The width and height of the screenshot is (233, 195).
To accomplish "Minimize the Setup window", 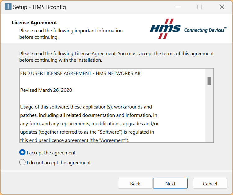I will click(x=178, y=7).
